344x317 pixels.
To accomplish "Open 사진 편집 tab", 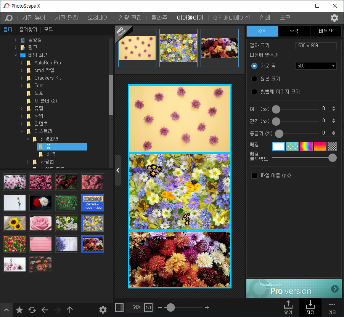I will point(66,18).
